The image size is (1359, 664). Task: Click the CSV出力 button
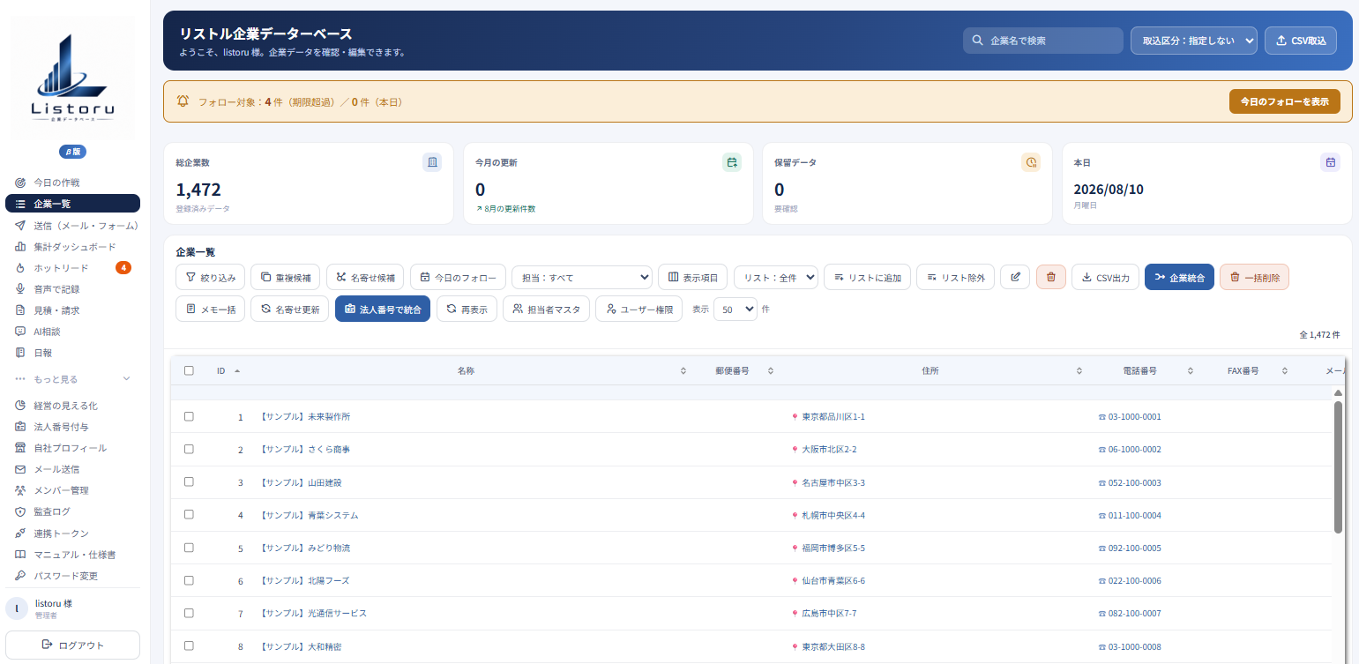tap(1105, 277)
